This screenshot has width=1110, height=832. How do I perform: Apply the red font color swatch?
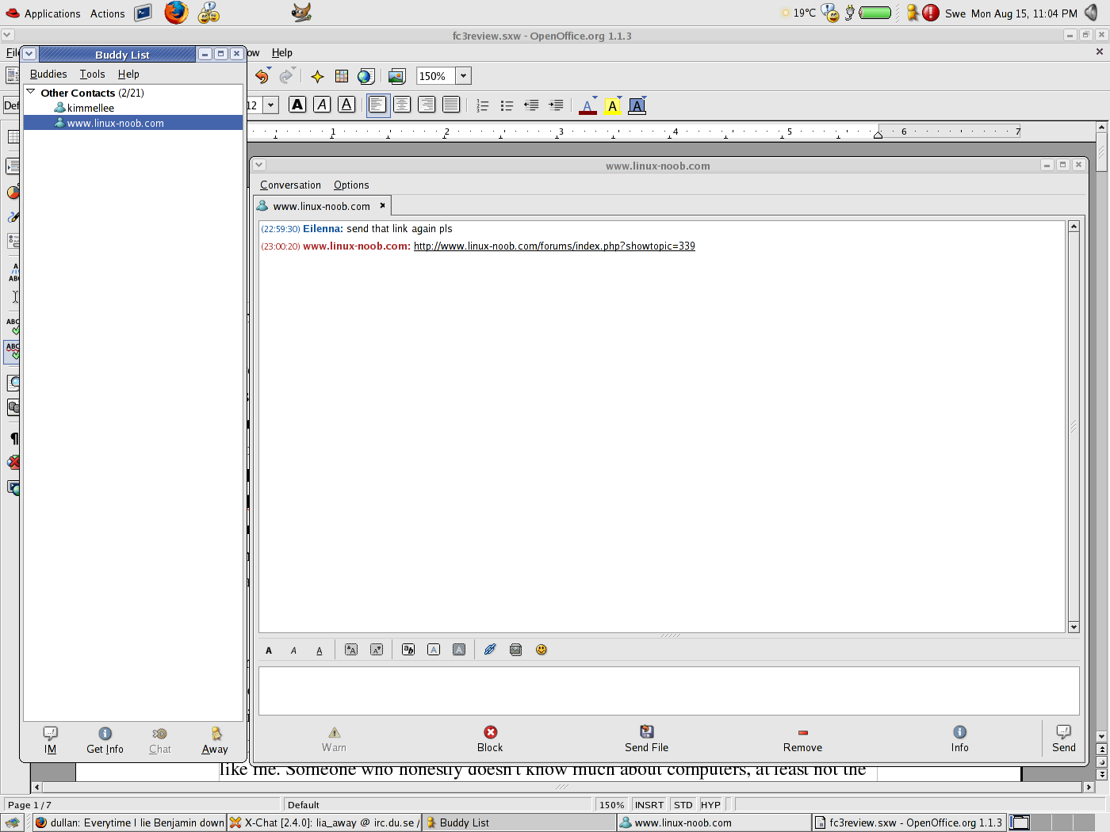(588, 105)
